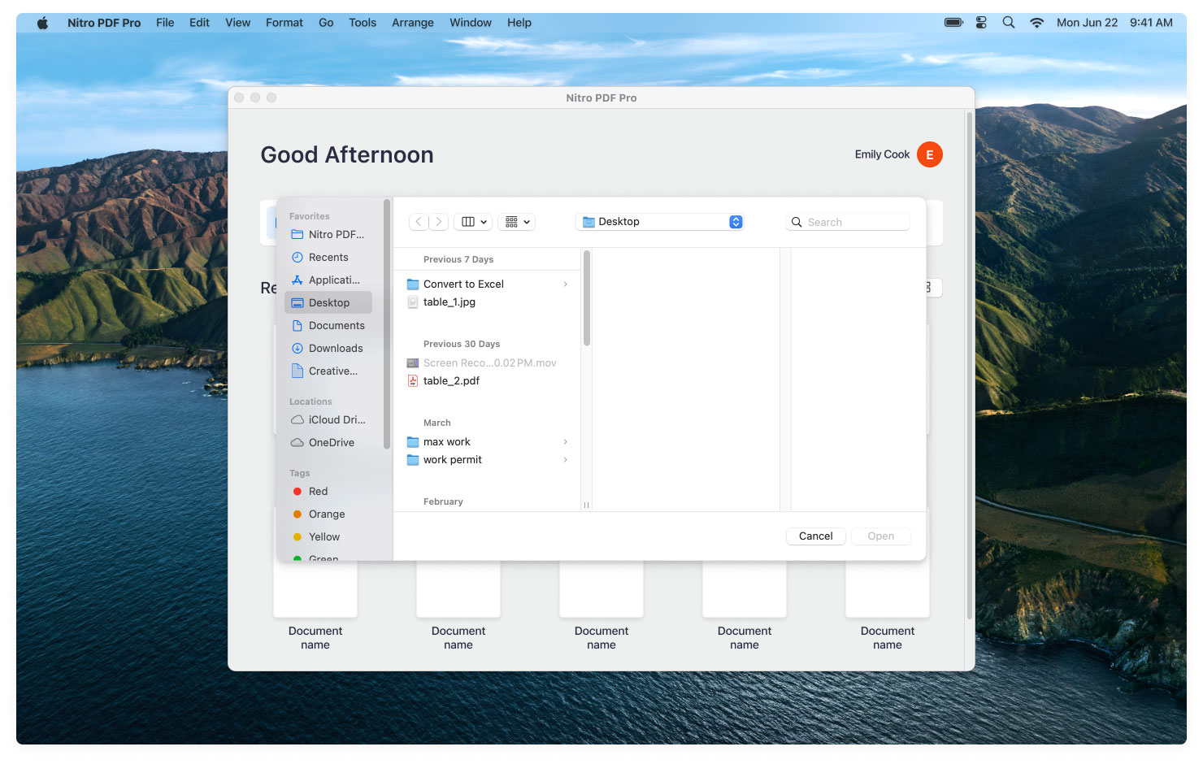Click the back navigation arrow
Image resolution: width=1203 pixels, height=764 pixels.
pyautogui.click(x=419, y=222)
